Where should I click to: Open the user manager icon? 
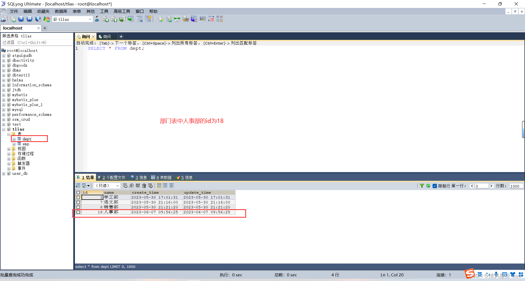[x=97, y=19]
